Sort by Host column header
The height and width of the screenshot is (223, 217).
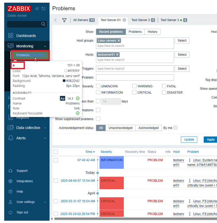(x=176, y=152)
